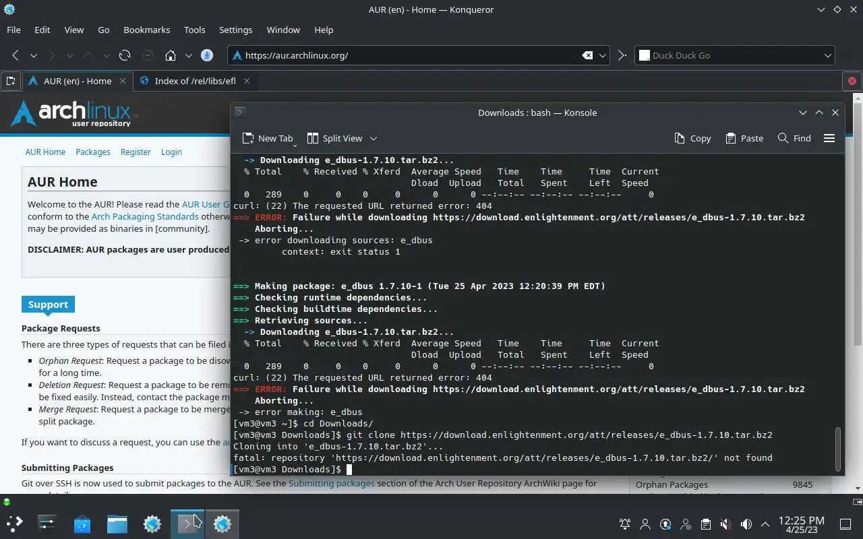The height and width of the screenshot is (539, 863).
Task: Open the Settings menu
Action: point(236,30)
